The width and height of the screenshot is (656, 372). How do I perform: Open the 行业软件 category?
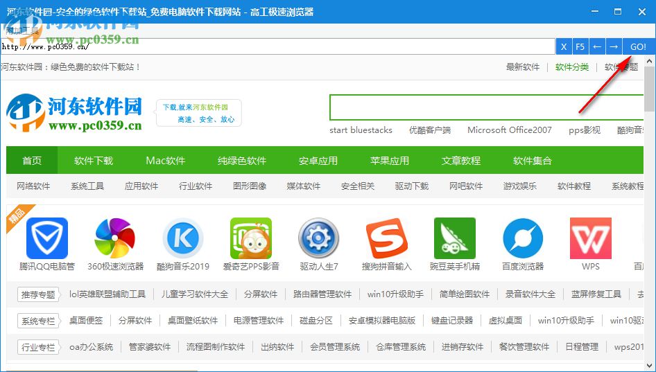[x=196, y=186]
